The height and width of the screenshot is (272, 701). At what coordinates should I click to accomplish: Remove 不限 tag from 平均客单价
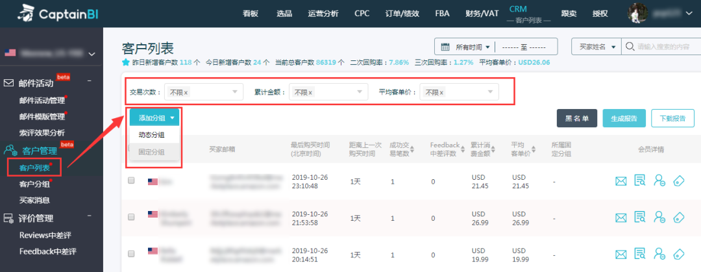441,93
